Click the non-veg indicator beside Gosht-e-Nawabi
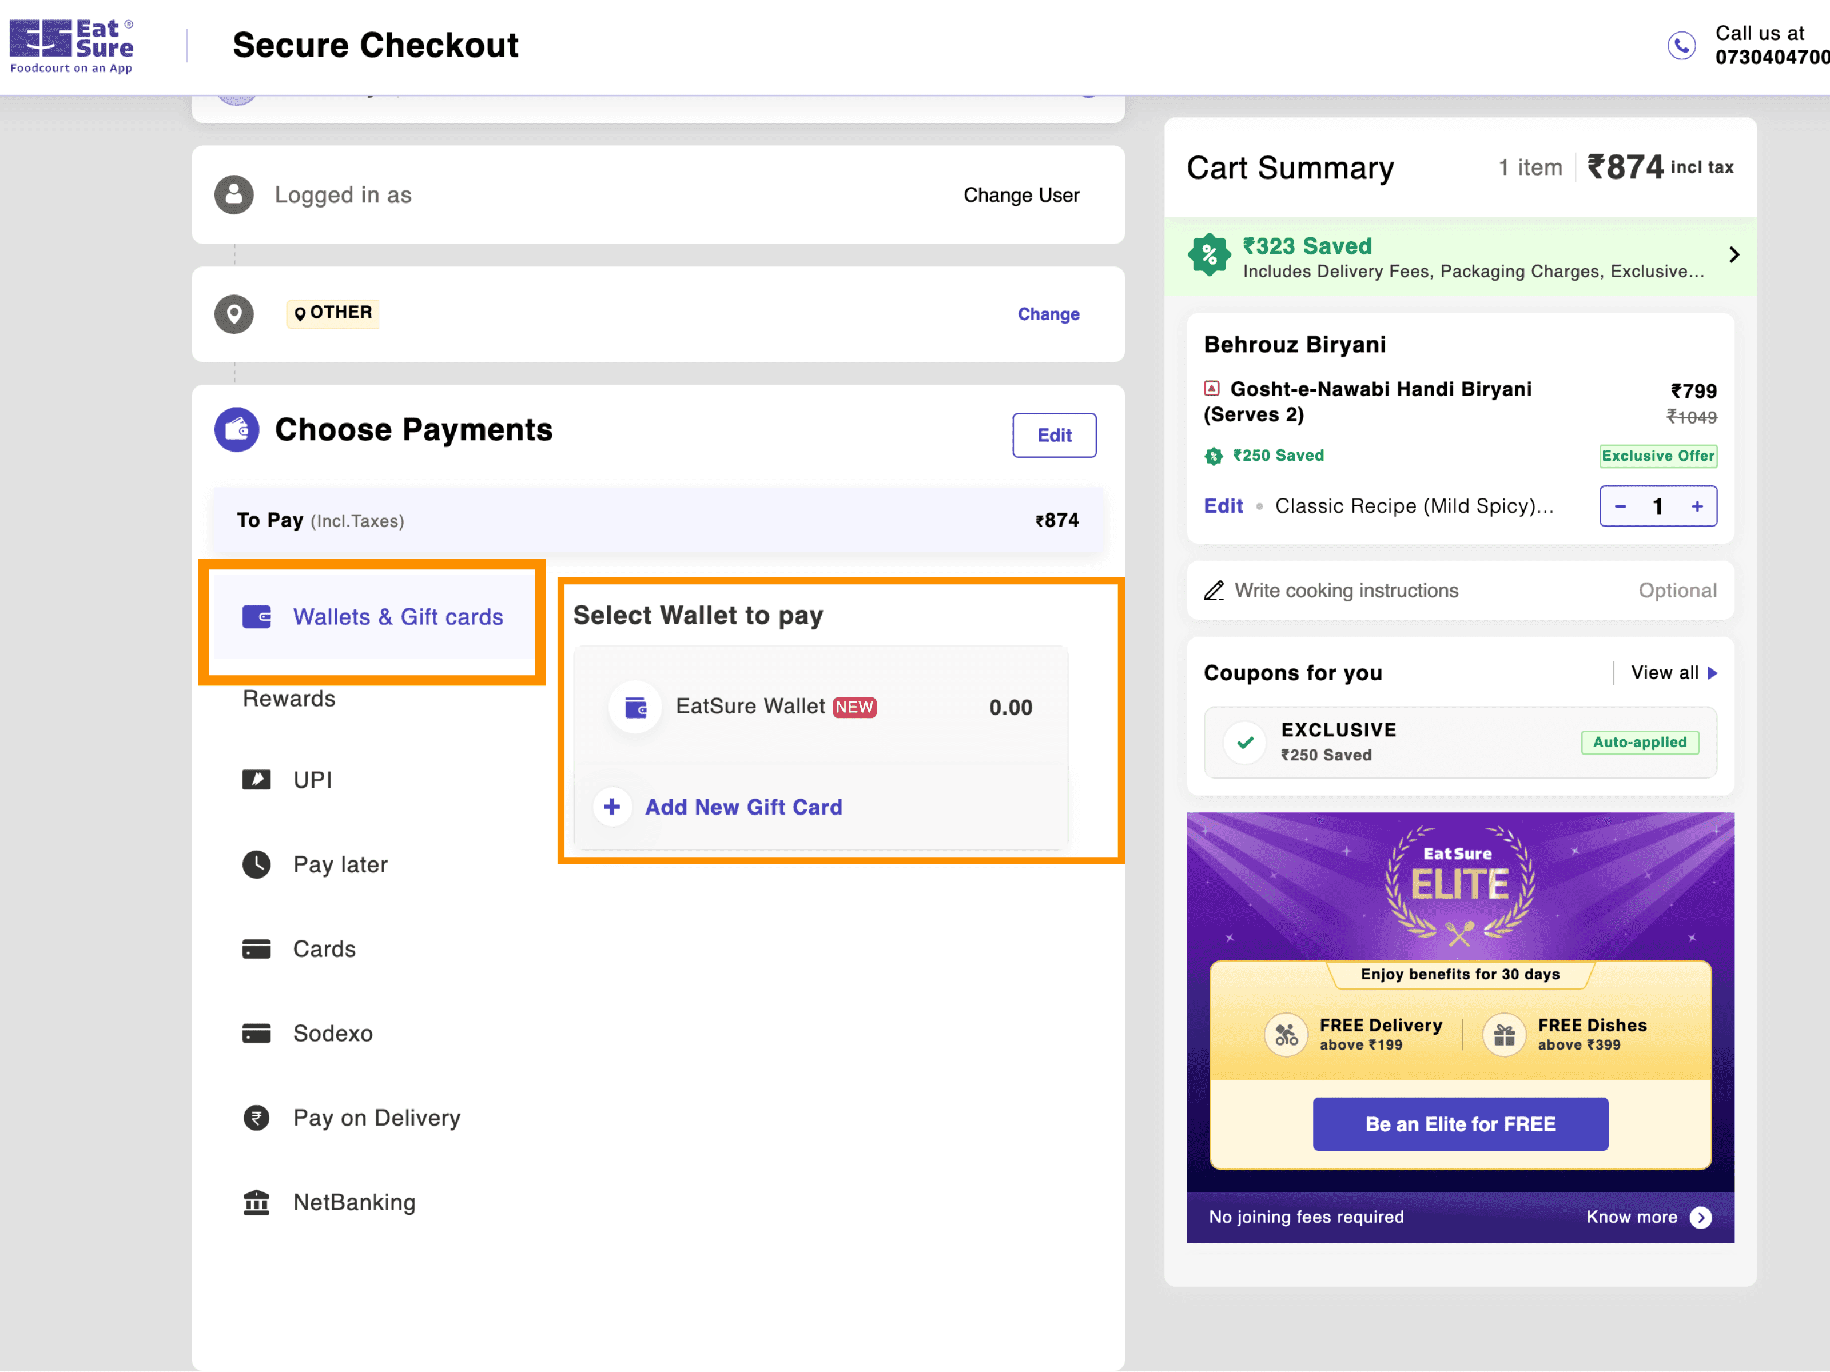The width and height of the screenshot is (1830, 1372). pyautogui.click(x=1212, y=388)
